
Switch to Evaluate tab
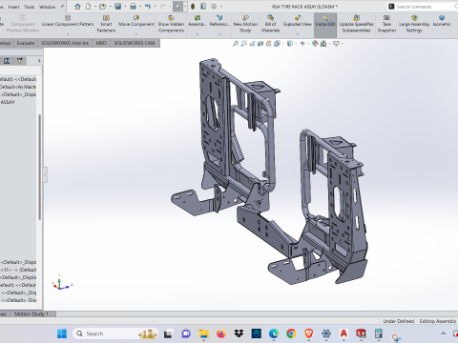26,43
